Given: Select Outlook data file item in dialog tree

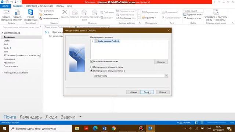Looking at the screenshot, I should pos(109,41).
